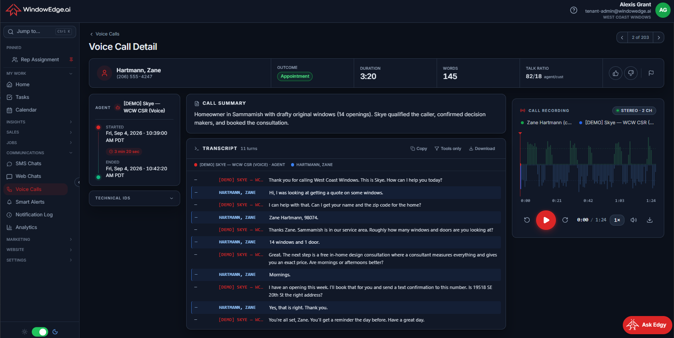The width and height of the screenshot is (674, 338).
Task: Launch the Ask Edgy assistant
Action: point(647,325)
